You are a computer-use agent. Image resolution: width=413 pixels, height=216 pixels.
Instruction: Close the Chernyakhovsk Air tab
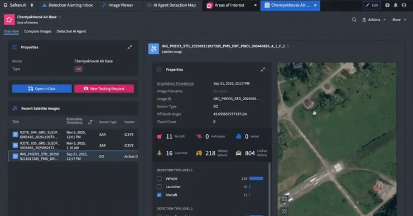[315, 5]
